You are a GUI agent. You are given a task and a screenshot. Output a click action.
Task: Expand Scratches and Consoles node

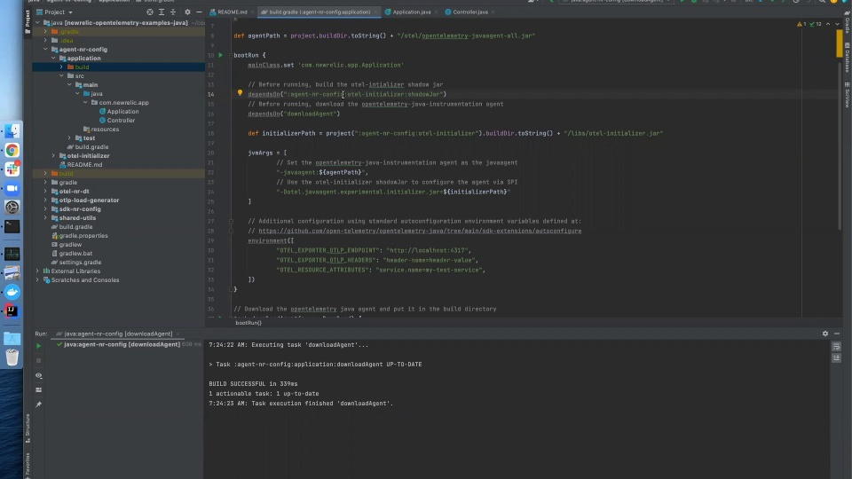pyautogui.click(x=37, y=279)
